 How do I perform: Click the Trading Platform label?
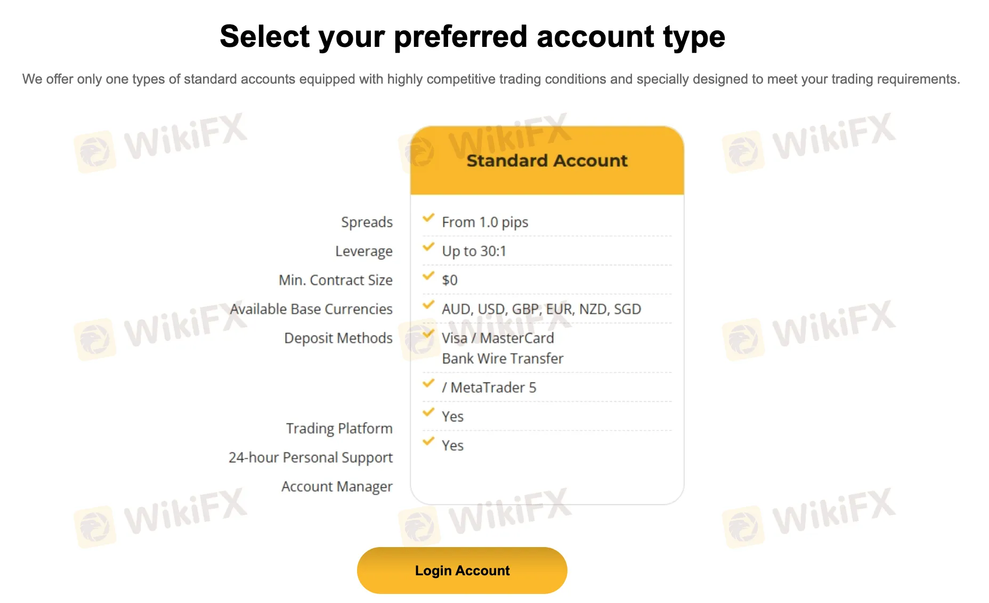click(339, 428)
